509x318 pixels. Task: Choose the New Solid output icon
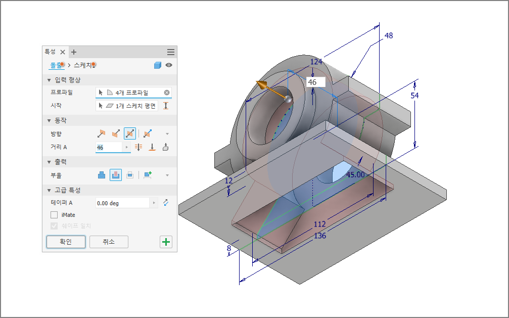pos(148,175)
